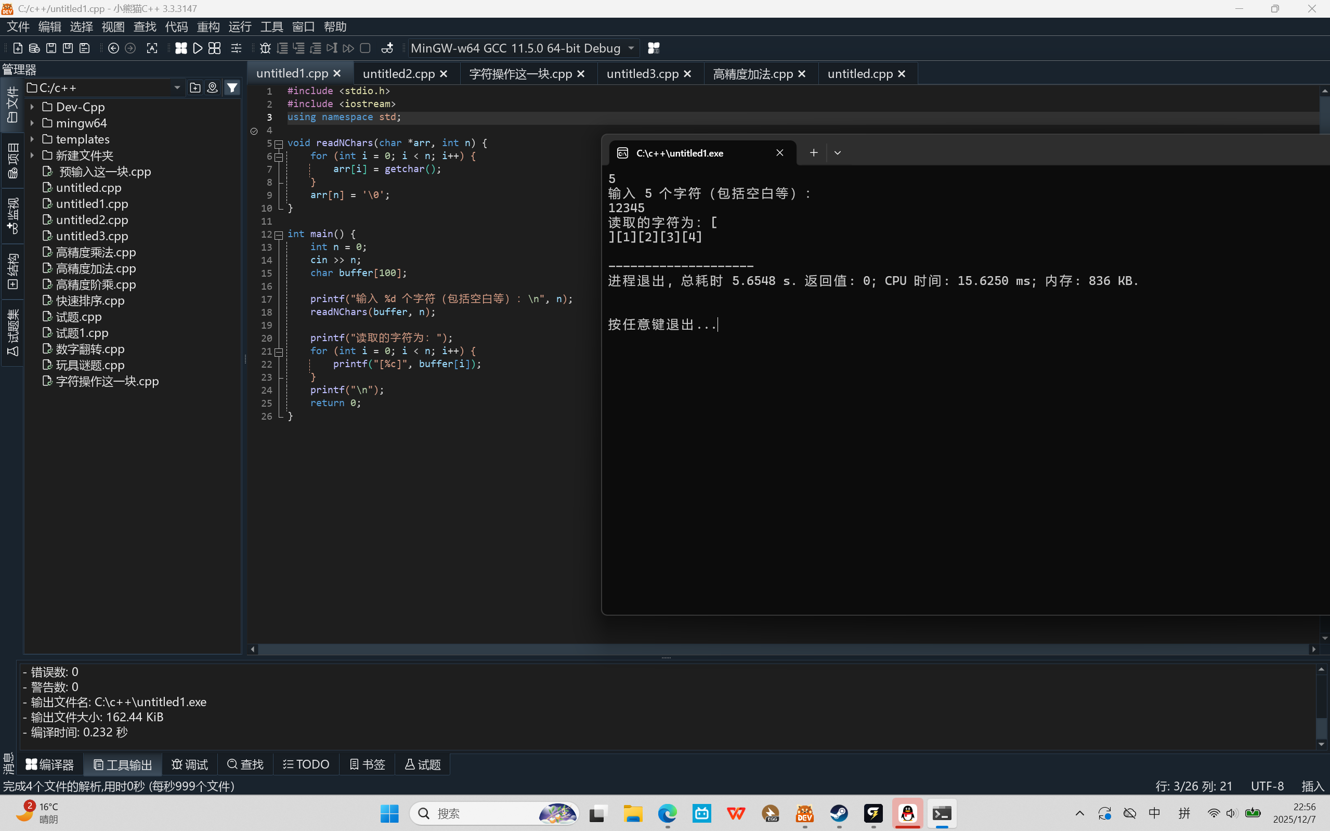Image resolution: width=1330 pixels, height=831 pixels.
Task: Toggle code fold at line 5 readNChars
Action: pos(279,144)
